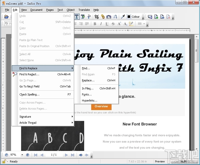The image size is (200, 165).
Task: Justify text using toolbar icon
Action: pos(87,24)
